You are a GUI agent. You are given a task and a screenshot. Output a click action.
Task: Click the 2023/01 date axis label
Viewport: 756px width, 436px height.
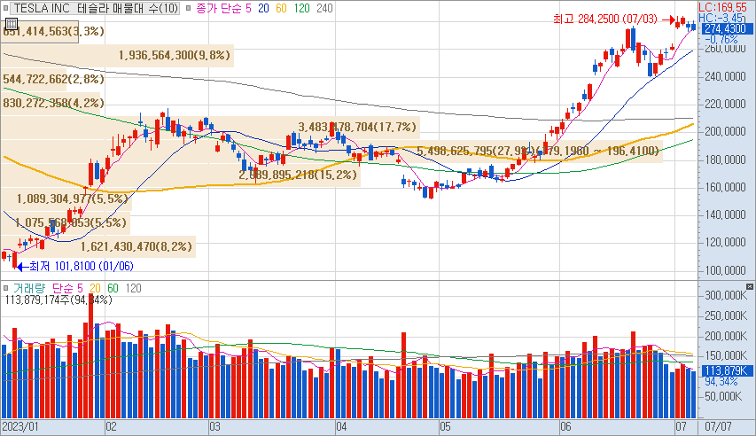(x=20, y=426)
